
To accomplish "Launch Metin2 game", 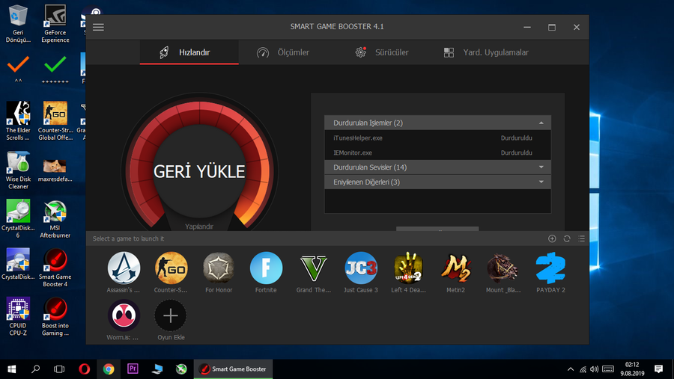I will click(455, 272).
